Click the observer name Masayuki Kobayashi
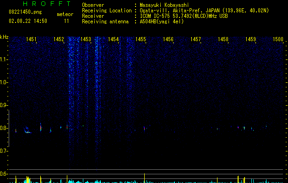 pos(164,5)
